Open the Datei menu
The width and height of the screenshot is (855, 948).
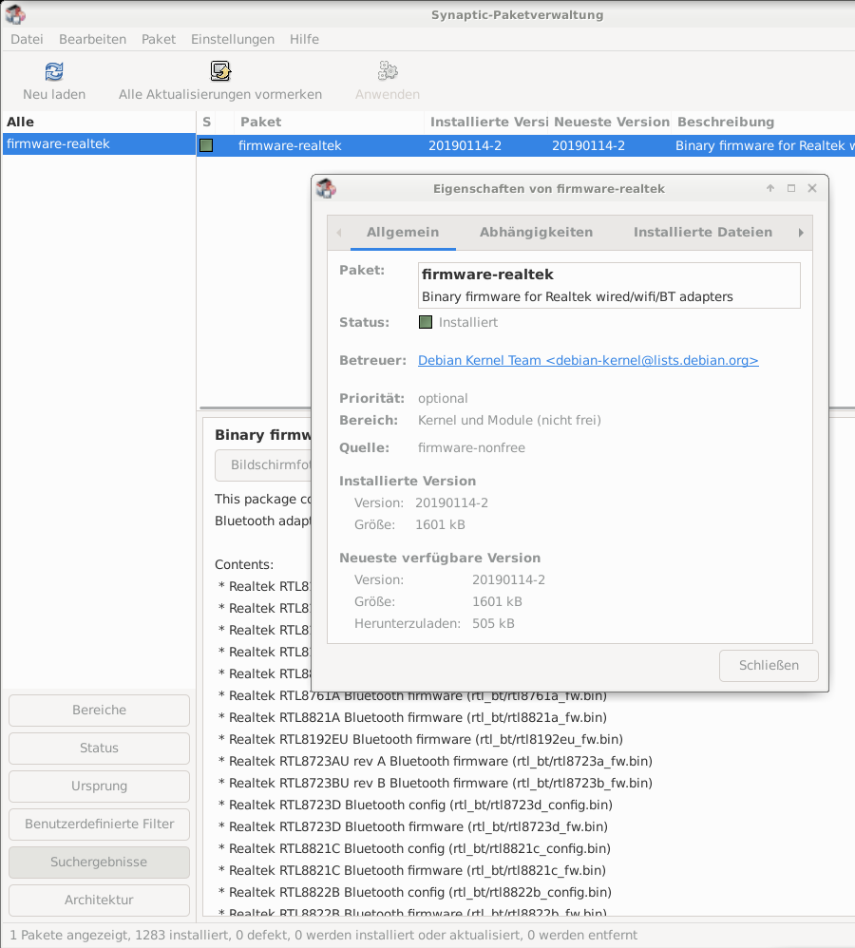click(x=27, y=39)
